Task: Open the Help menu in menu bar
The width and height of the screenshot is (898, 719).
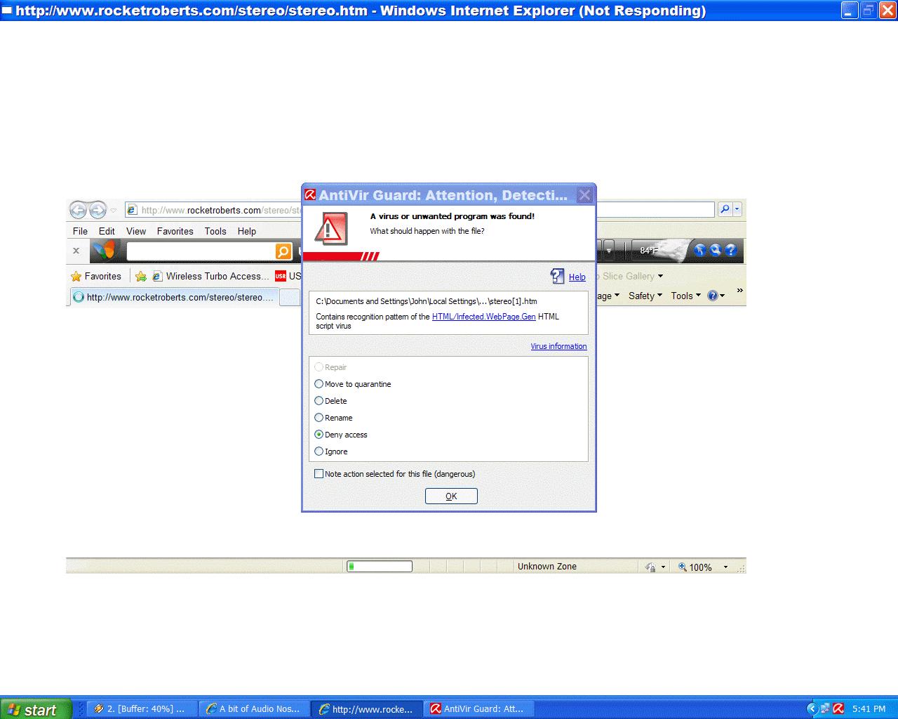Action: (246, 231)
